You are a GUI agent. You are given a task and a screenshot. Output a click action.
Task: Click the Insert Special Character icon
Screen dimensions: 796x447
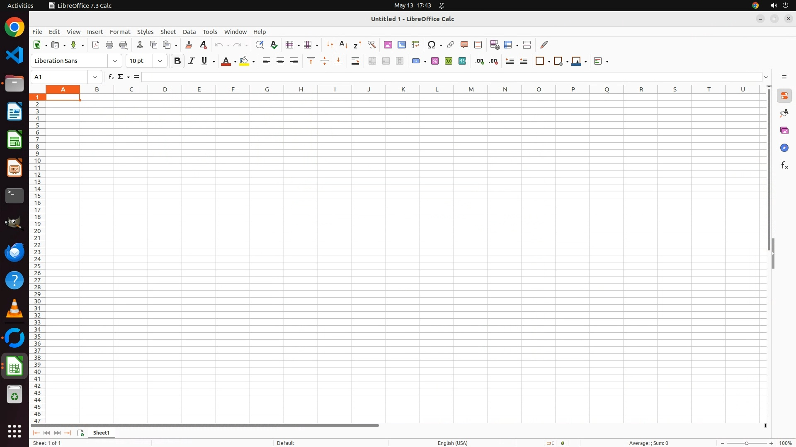pyautogui.click(x=432, y=45)
